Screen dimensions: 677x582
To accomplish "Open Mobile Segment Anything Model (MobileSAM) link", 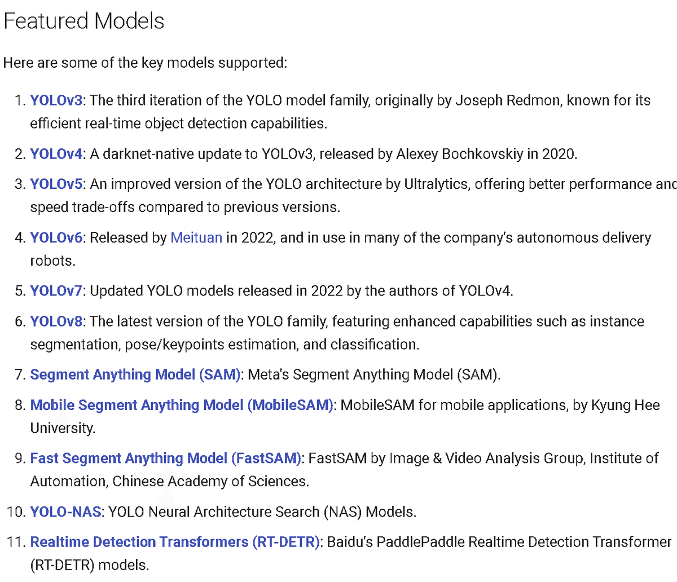I will click(182, 405).
